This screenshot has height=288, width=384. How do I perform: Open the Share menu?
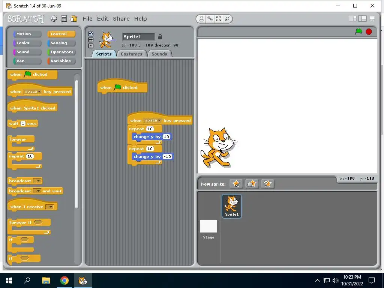[121, 19]
